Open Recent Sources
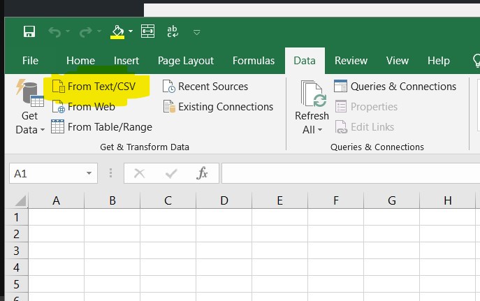 (x=205, y=87)
